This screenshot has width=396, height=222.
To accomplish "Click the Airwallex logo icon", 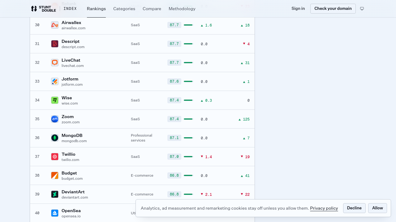I will point(55,25).
